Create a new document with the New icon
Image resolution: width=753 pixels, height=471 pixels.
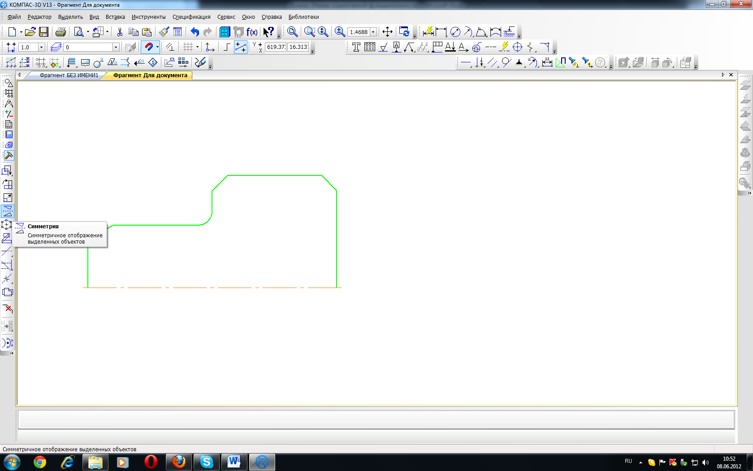tap(12, 32)
